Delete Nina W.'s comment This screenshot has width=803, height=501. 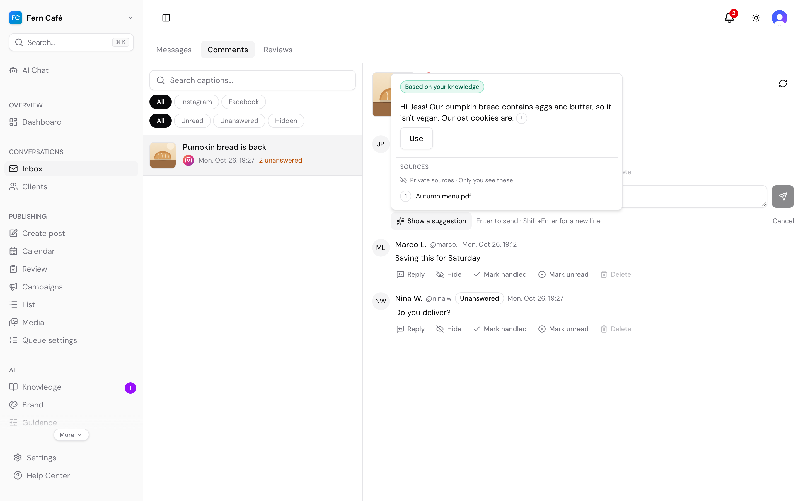pyautogui.click(x=616, y=329)
